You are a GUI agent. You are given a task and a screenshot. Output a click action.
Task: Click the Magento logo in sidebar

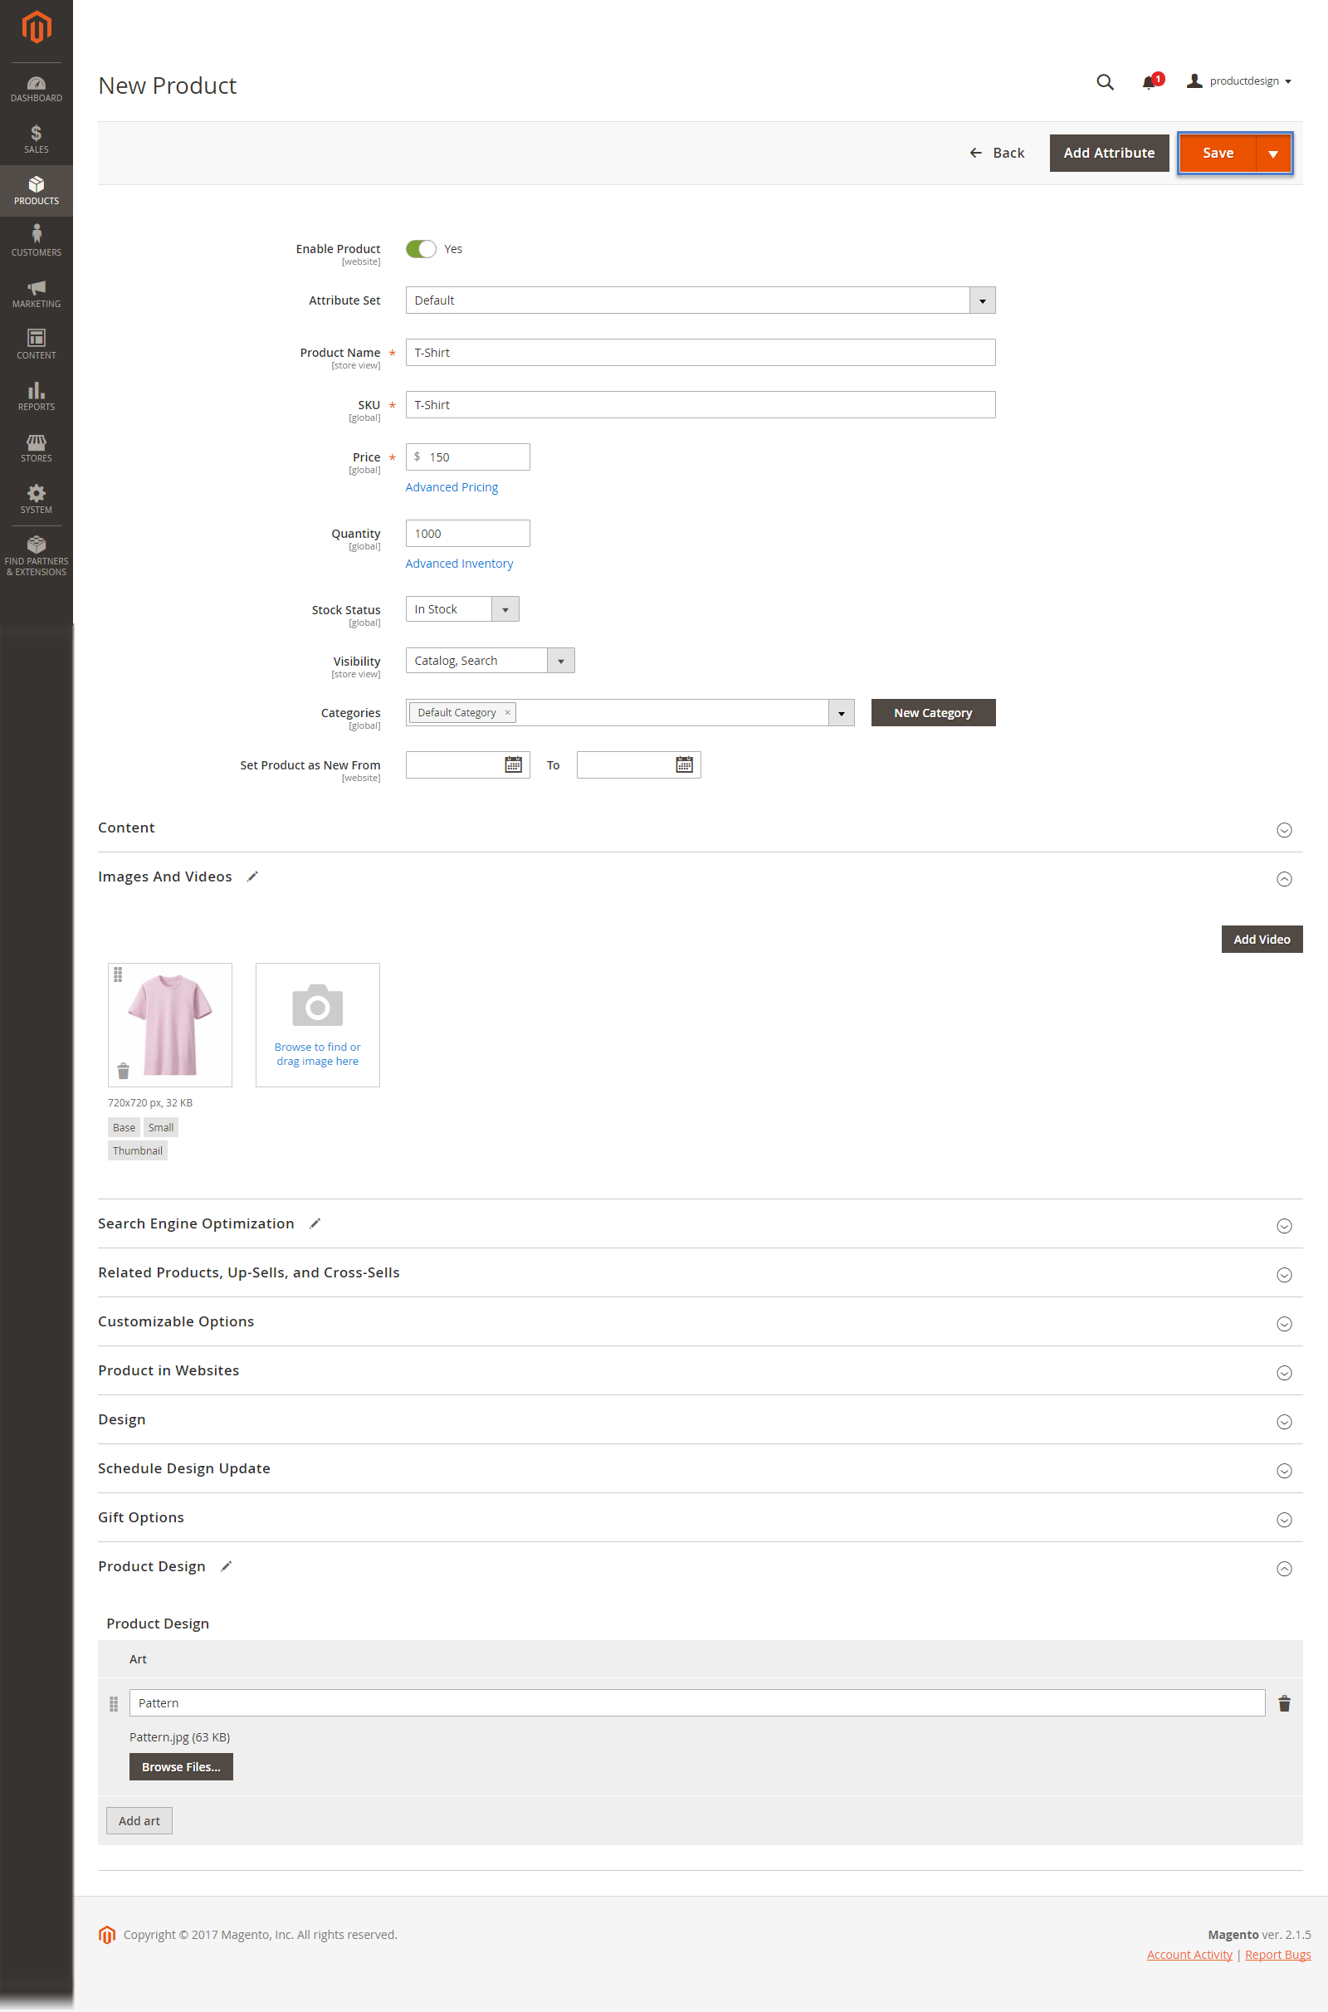(x=37, y=27)
